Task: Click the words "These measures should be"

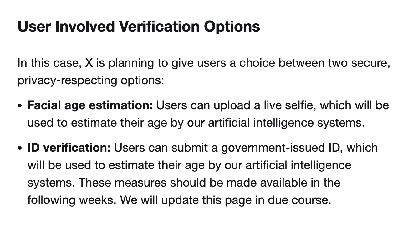Action: [x=151, y=183]
